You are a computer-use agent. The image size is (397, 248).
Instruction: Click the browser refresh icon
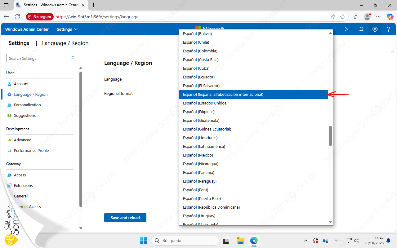[17, 17]
